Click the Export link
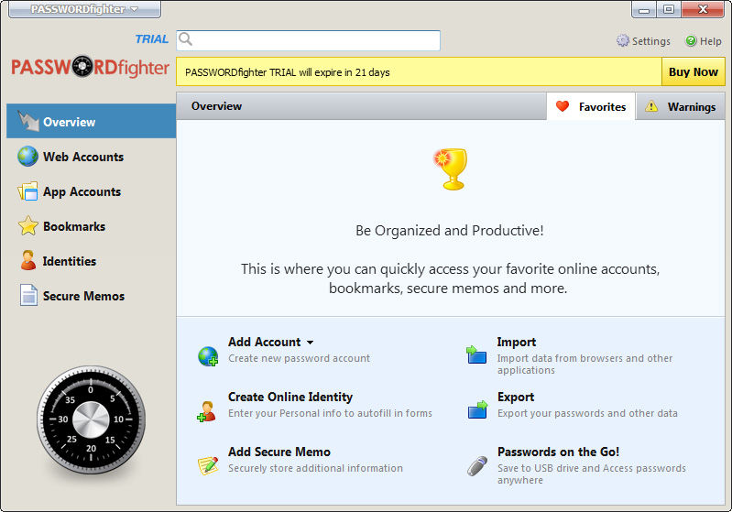This screenshot has width=732, height=512. [x=516, y=398]
